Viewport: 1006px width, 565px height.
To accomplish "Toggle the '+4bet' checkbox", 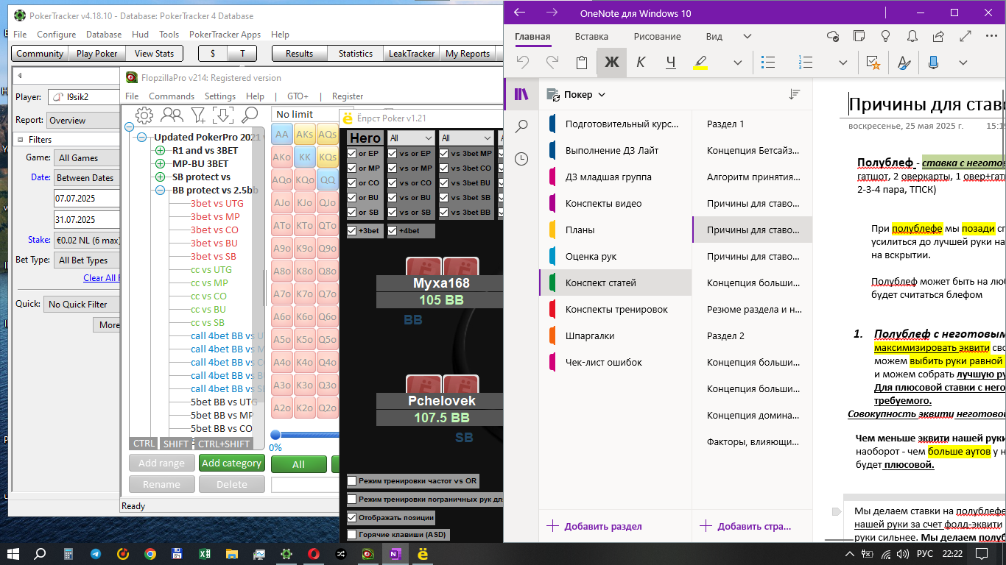I will 393,230.
